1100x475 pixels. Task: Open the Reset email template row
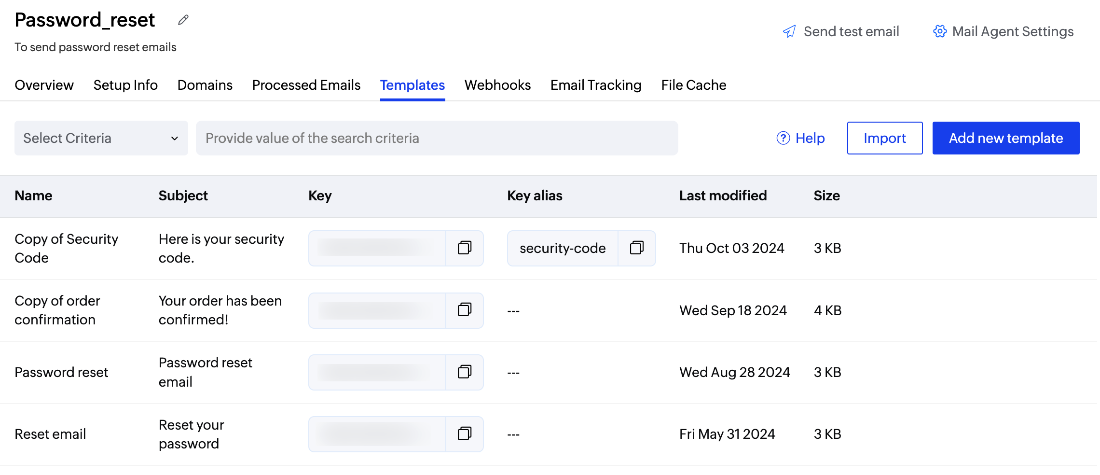(x=50, y=434)
